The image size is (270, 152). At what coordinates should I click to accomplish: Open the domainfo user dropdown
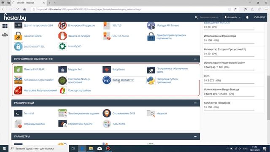click(x=232, y=17)
